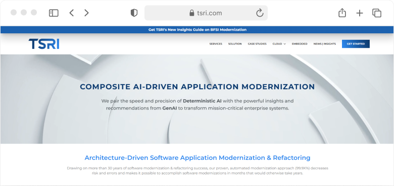Open the BFSI Modernization Insights Guide banner
Viewport: 394px width, 186px height.
click(x=197, y=30)
